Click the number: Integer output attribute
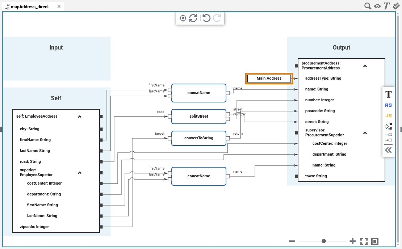402x249 pixels. pyautogui.click(x=319, y=100)
